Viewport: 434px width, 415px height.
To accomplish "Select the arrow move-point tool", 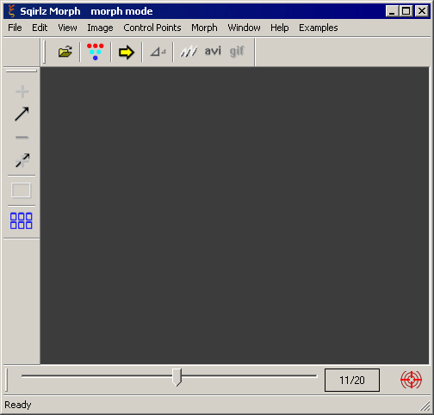I will [22, 114].
